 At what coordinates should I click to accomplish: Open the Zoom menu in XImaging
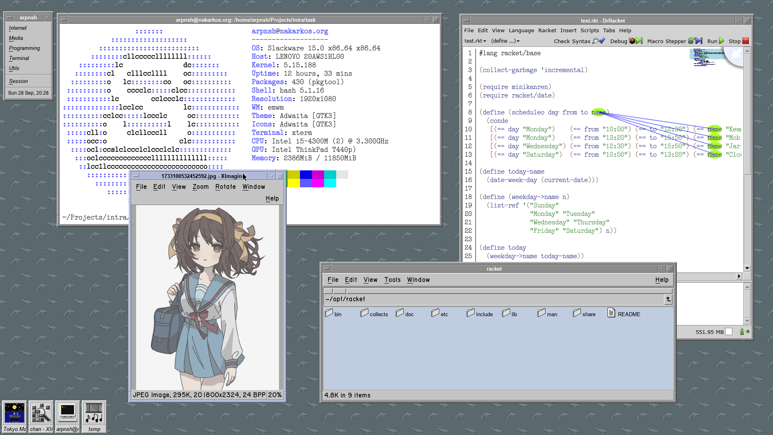coord(200,187)
